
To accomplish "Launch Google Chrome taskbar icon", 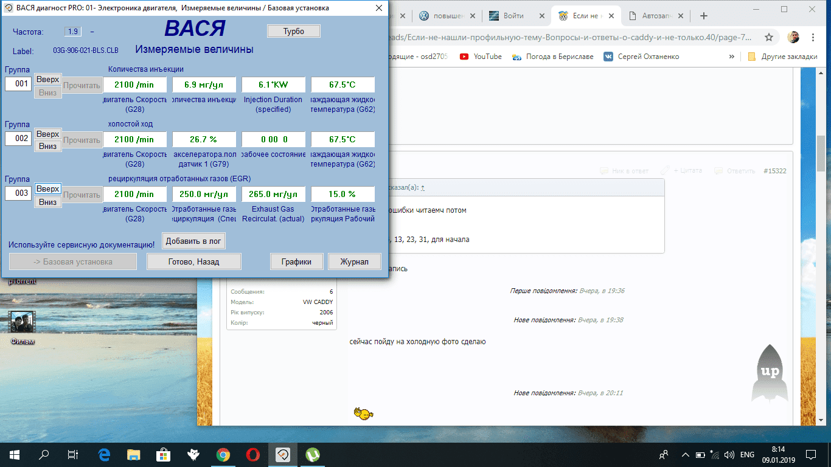I will coord(223,454).
